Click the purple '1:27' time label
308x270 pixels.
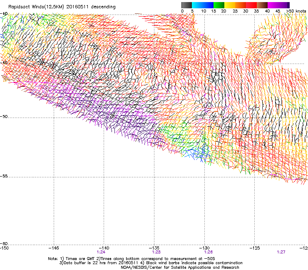(281, 252)
